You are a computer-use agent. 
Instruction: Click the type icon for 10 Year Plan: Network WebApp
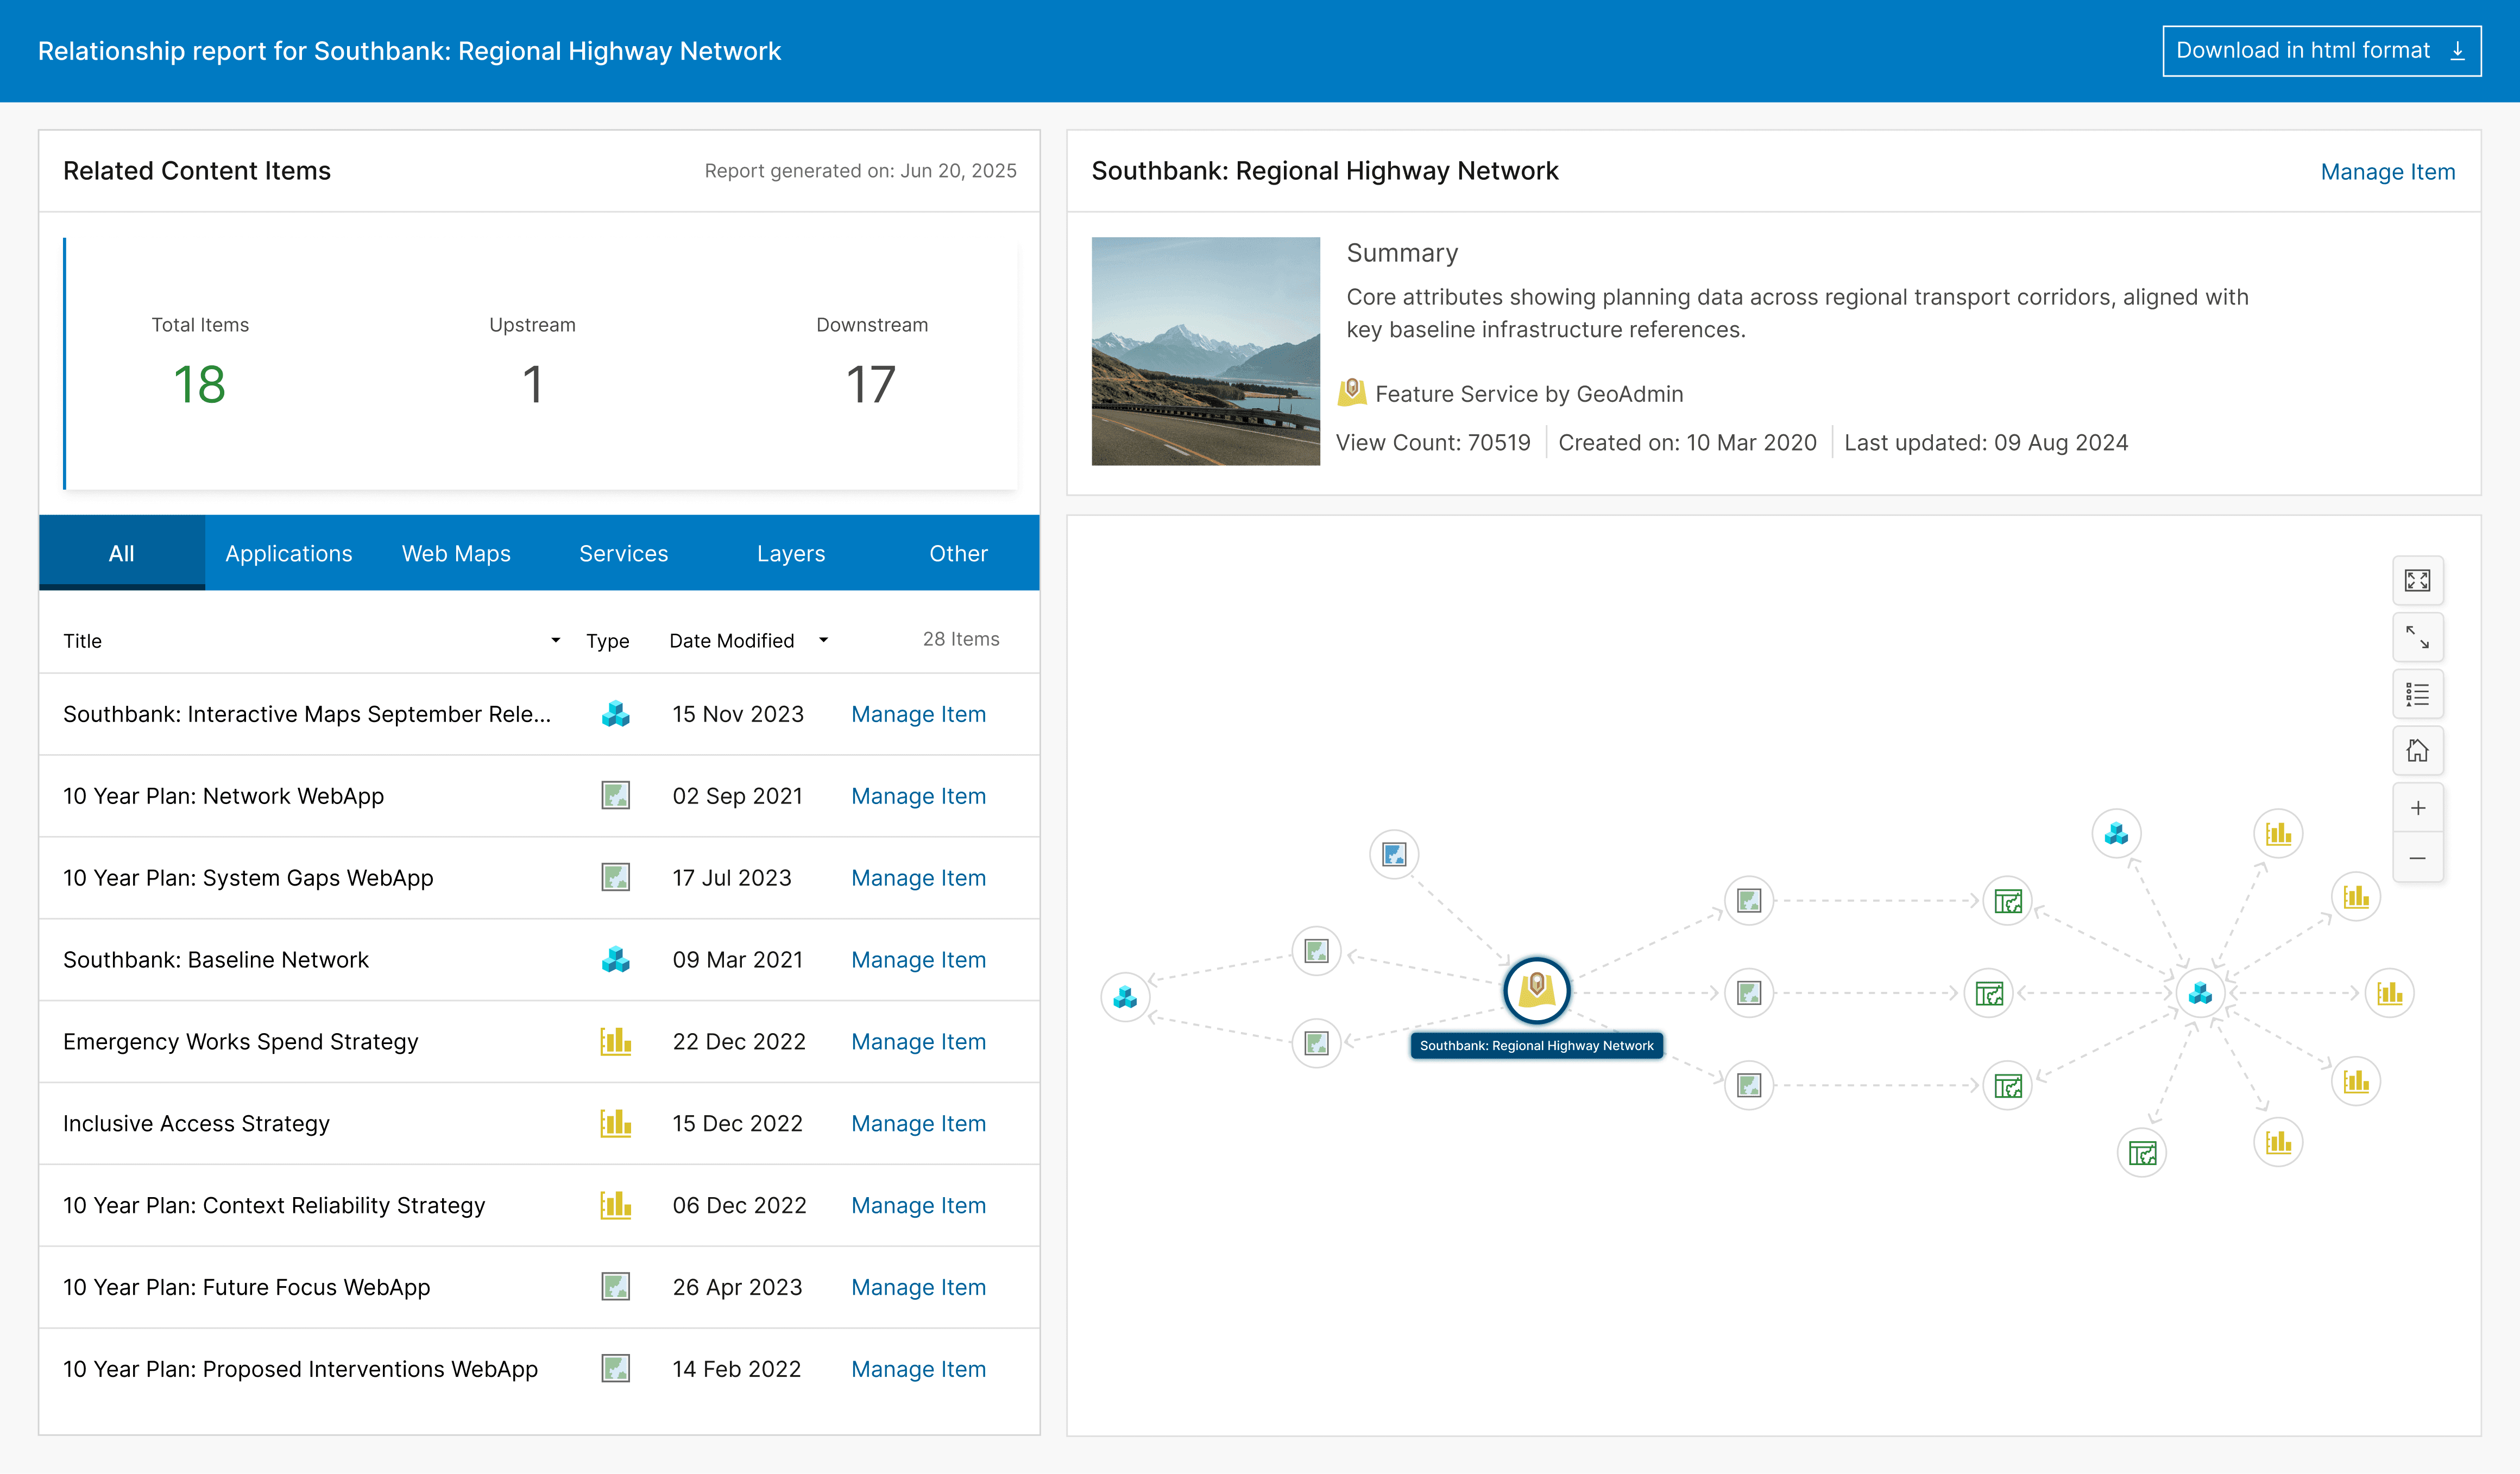pyautogui.click(x=615, y=795)
